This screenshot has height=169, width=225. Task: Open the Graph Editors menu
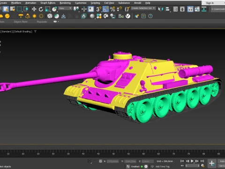tap(48, 3)
